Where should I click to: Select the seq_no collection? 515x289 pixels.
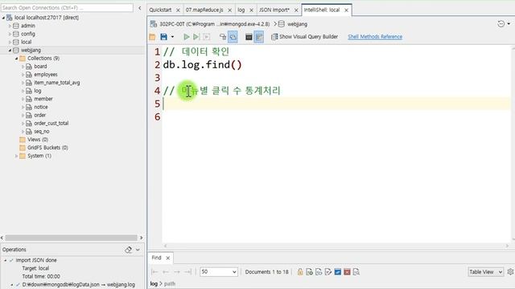coord(42,132)
